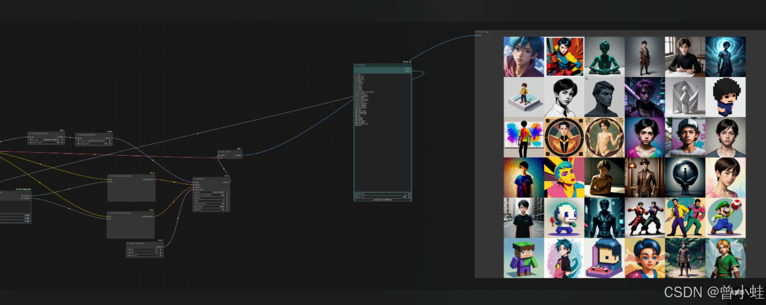Open the Minecraft-style blocky character thumbnail
This screenshot has width=766, height=305.
coord(524,258)
